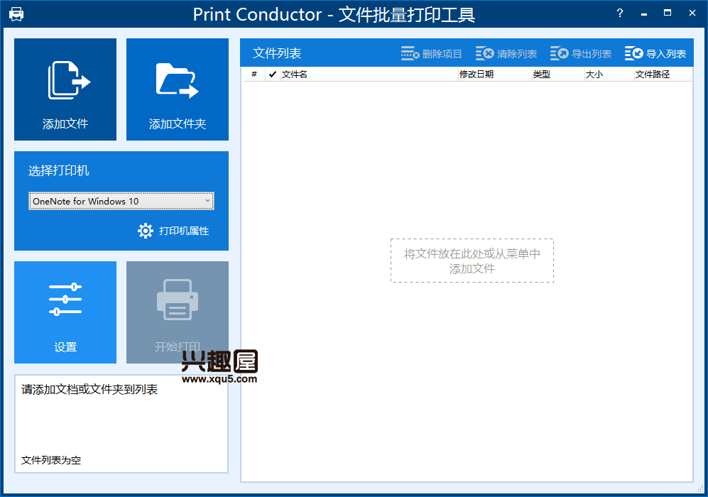Click the add-file document icon
The width and height of the screenshot is (708, 497).
pyautogui.click(x=69, y=80)
